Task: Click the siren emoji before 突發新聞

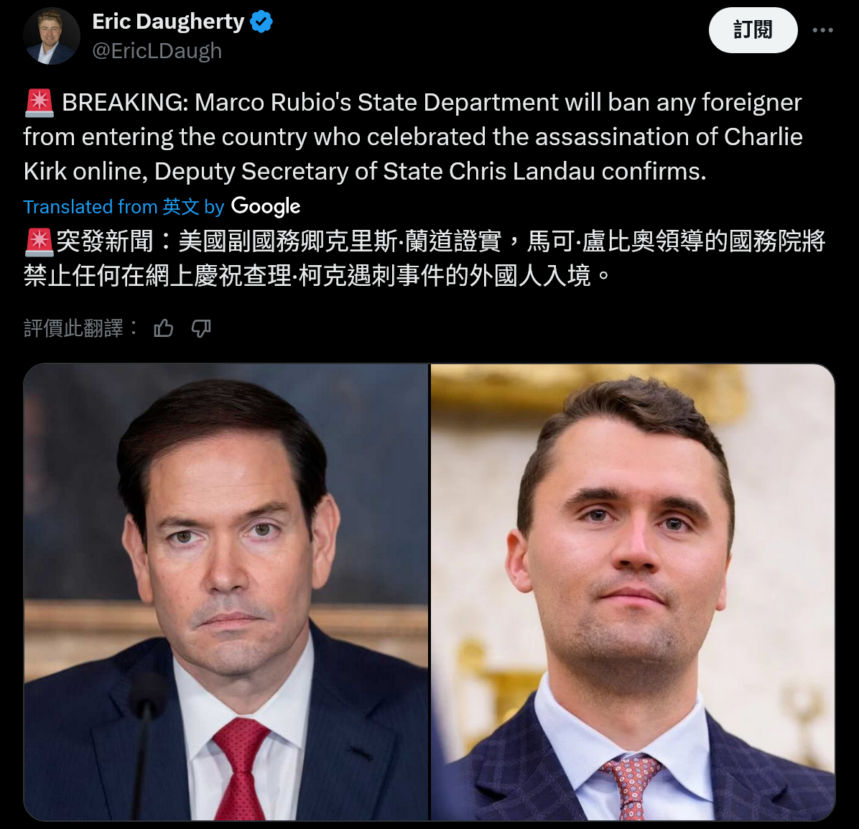Action: coord(40,242)
